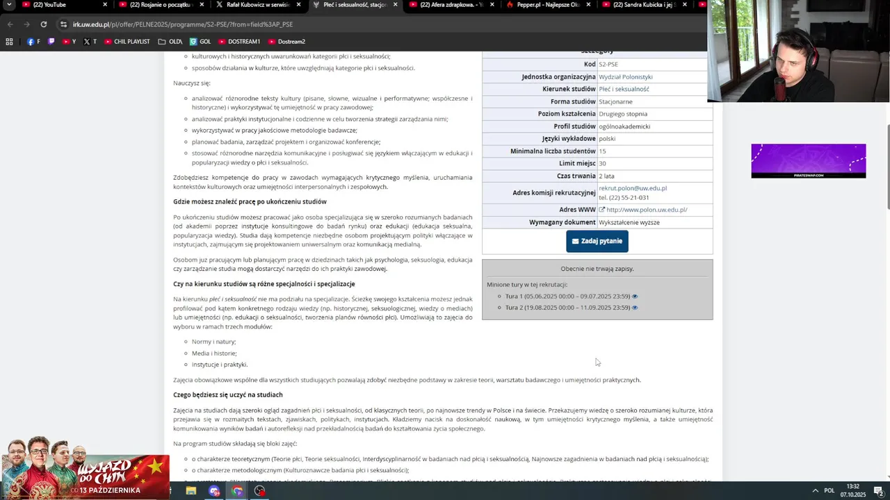Open the GOL bookmark
Image resolution: width=890 pixels, height=500 pixels.
[x=200, y=42]
